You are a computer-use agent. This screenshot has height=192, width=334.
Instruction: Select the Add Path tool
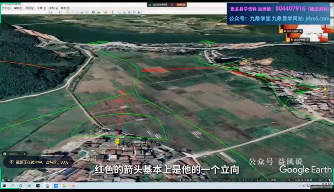(77, 12)
